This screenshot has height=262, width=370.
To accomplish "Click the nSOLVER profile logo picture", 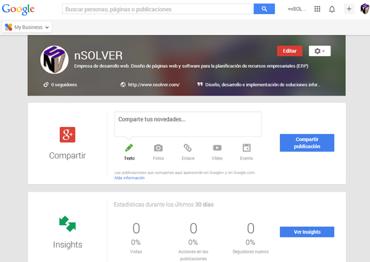I will point(54,60).
